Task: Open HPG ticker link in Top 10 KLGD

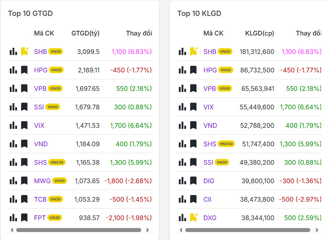Action: coord(210,70)
